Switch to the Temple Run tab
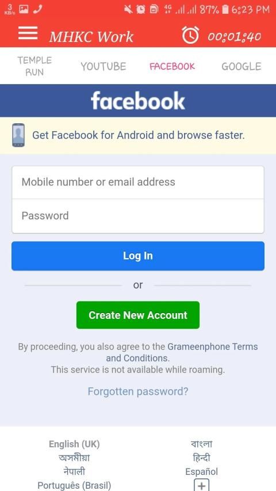This screenshot has height=491, width=276. 34,66
